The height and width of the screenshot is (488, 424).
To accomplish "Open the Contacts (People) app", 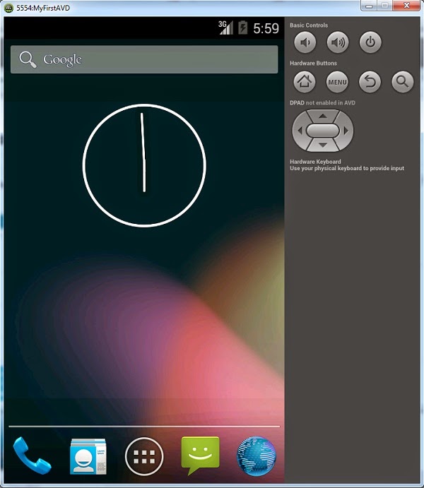I will click(88, 456).
